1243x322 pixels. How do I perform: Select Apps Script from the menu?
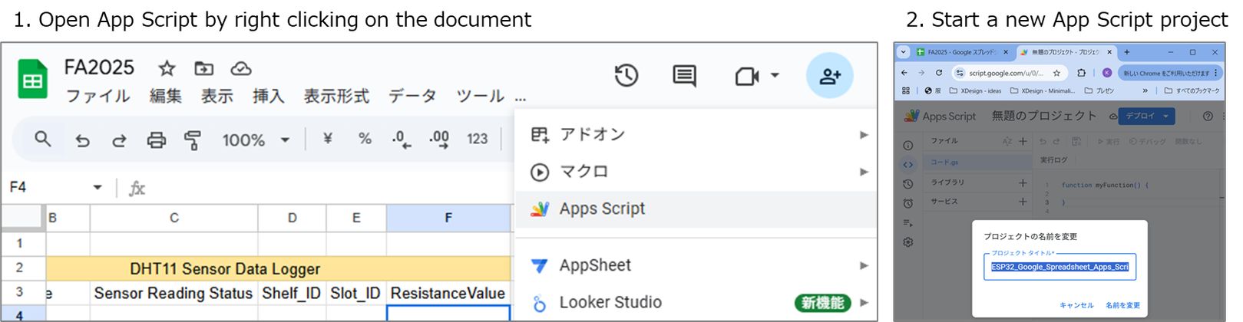602,209
